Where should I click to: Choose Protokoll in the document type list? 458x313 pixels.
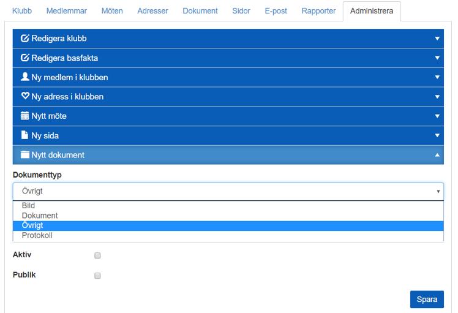click(x=228, y=236)
